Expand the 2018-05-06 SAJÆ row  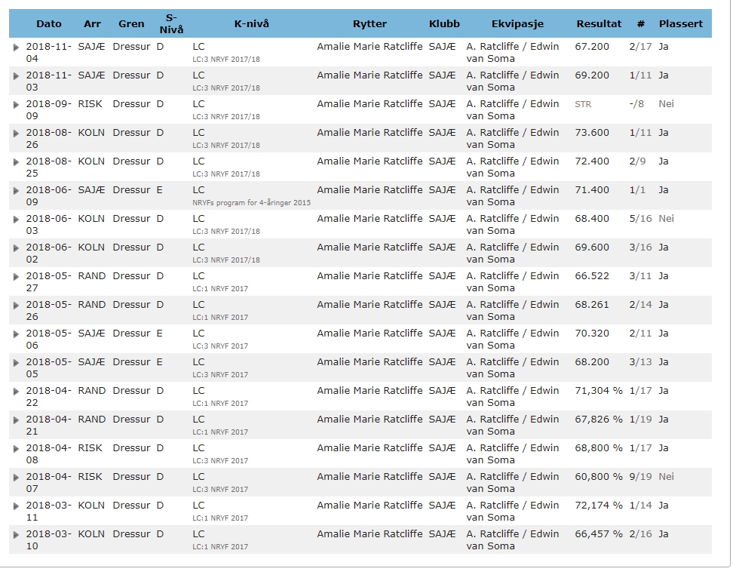pos(16,334)
